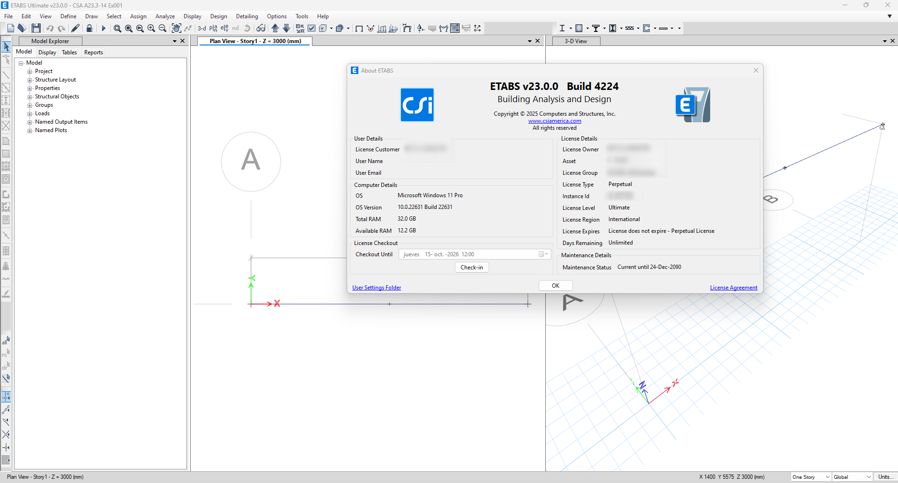Toggle perspective view with eyeglasses icon
This screenshot has height=483, width=898.
(260, 28)
